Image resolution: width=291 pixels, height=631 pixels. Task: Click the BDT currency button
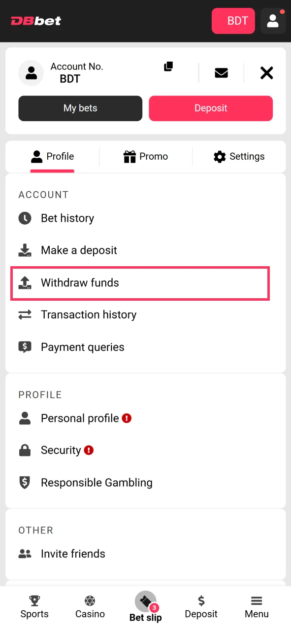point(233,21)
